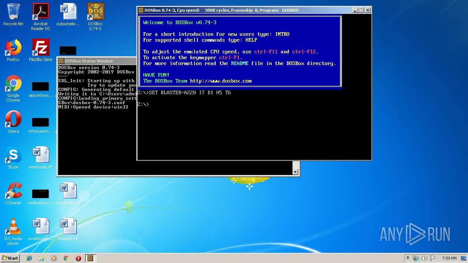Open the network tray icon
This screenshot has width=468, height=263.
[416, 258]
